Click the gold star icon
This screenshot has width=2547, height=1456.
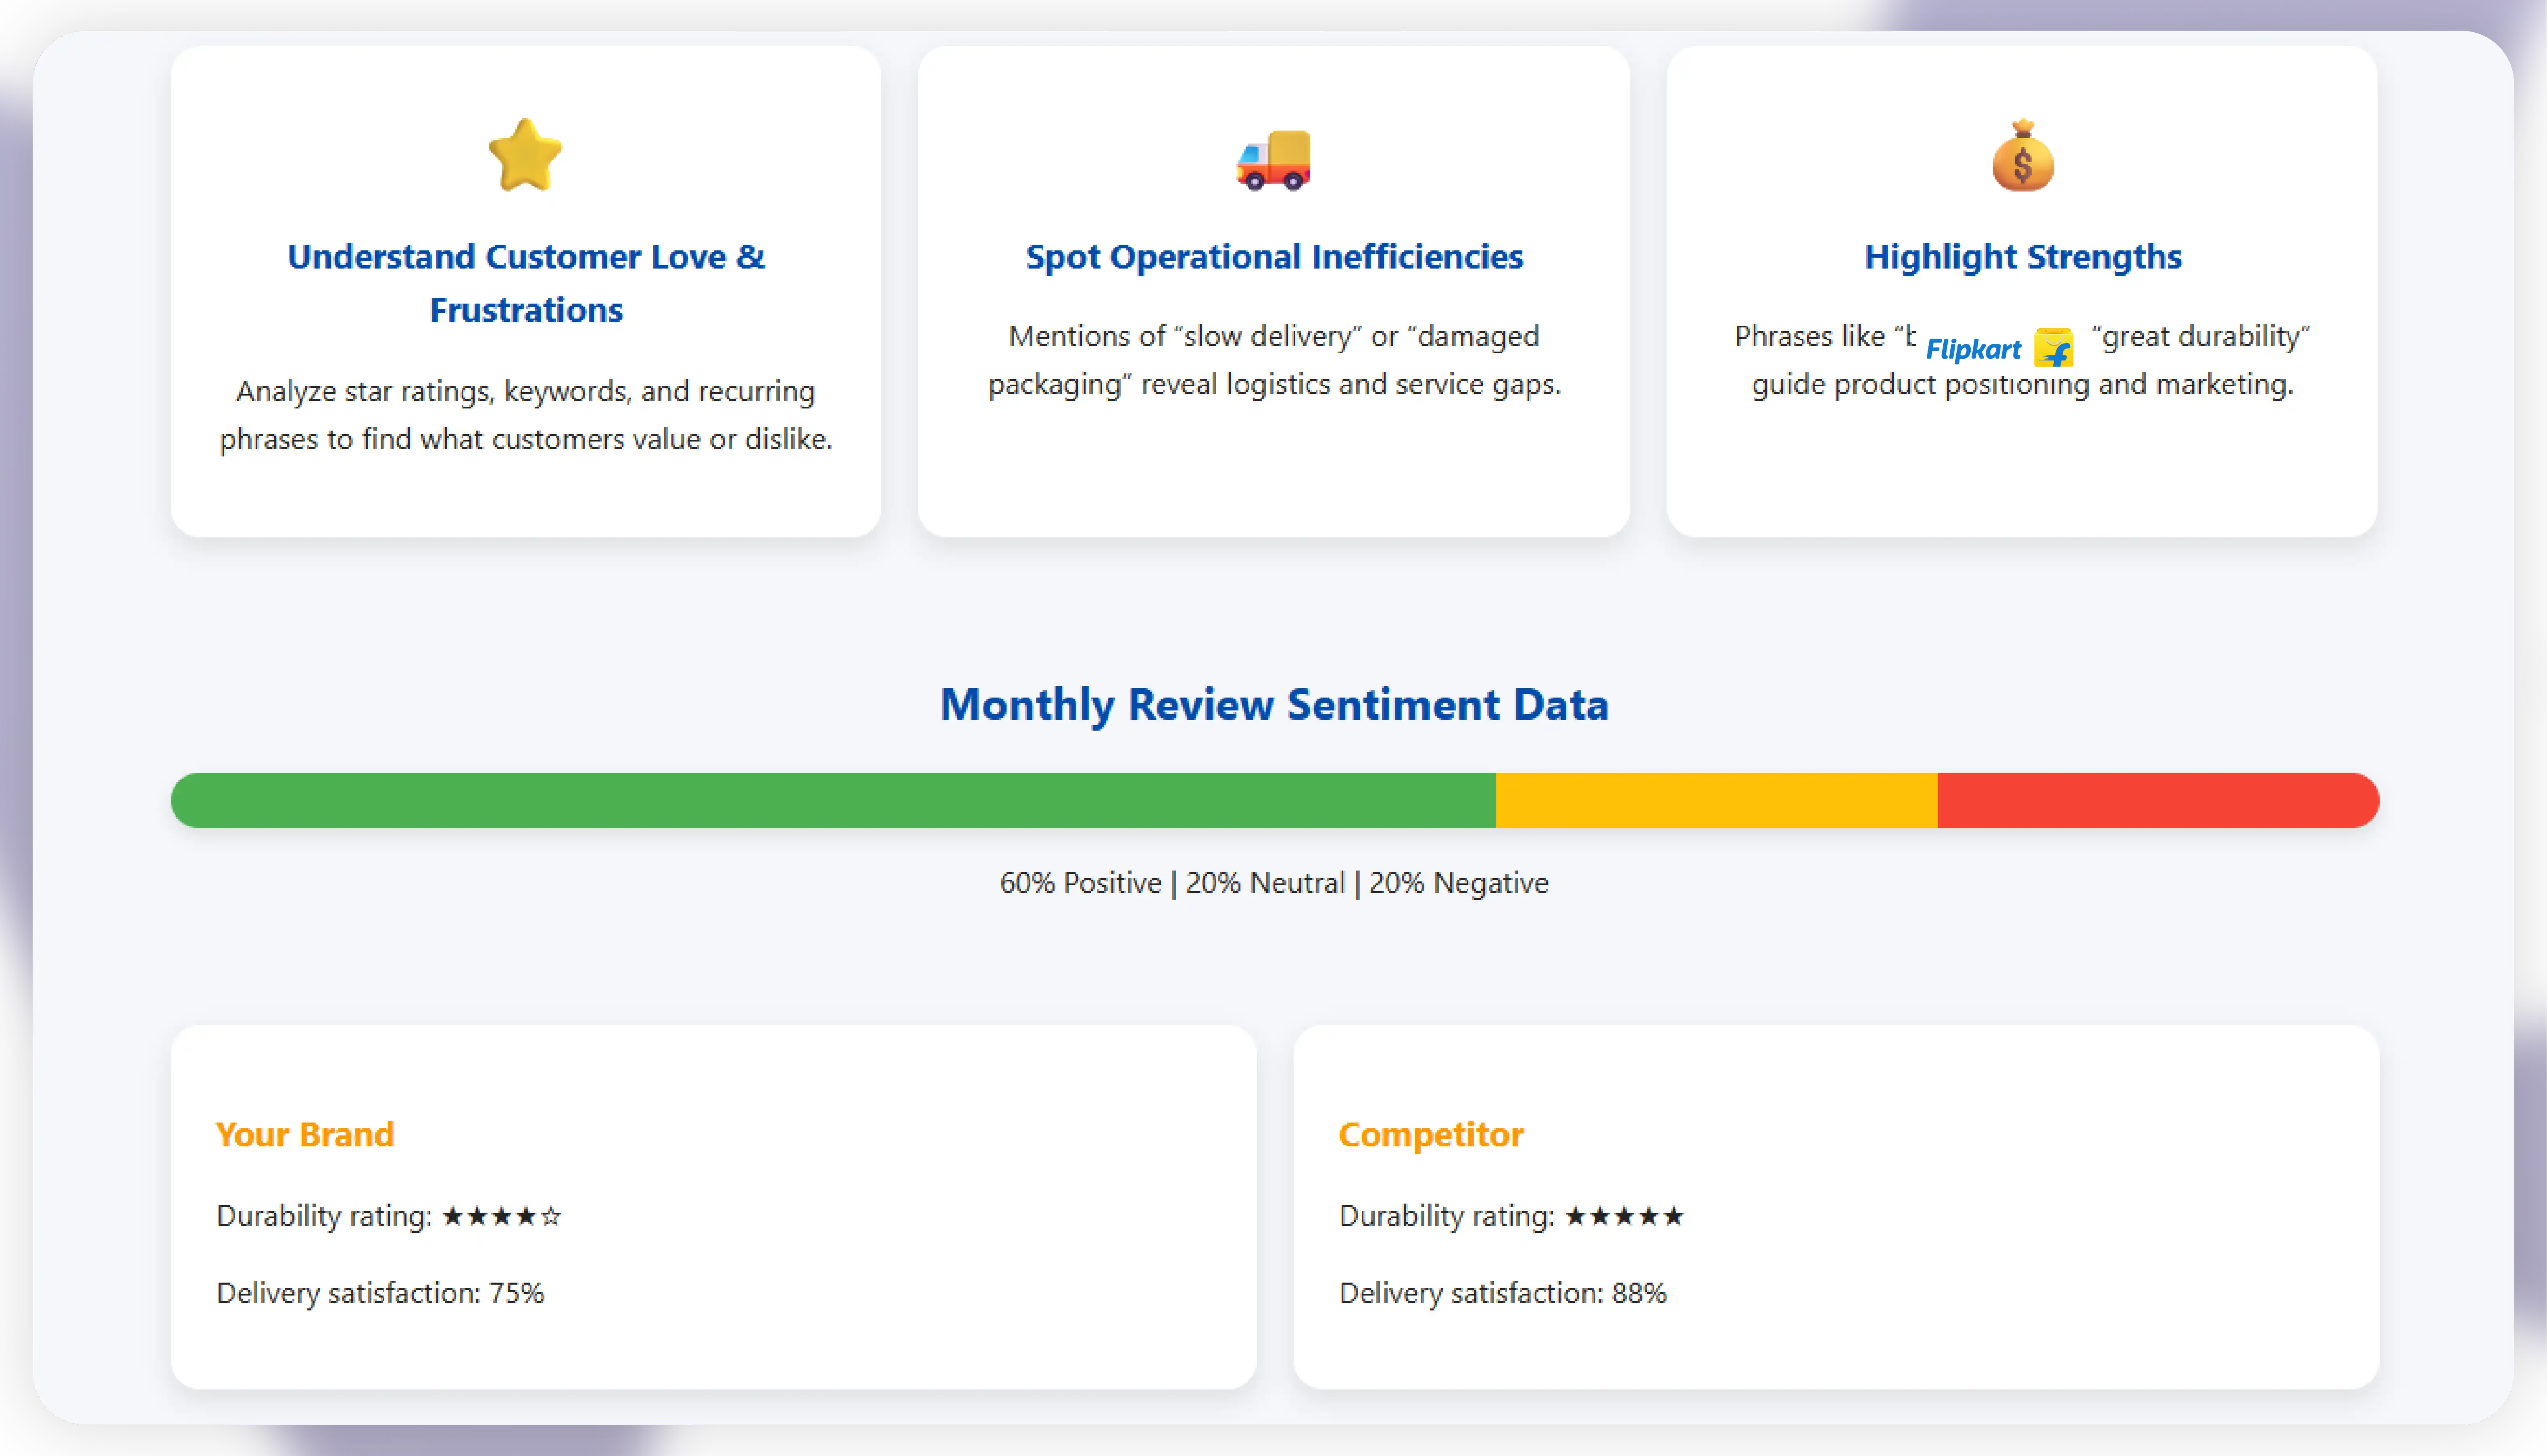click(x=525, y=156)
